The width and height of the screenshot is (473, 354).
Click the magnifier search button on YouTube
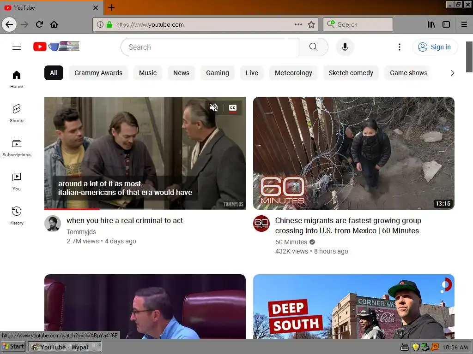[x=314, y=47]
